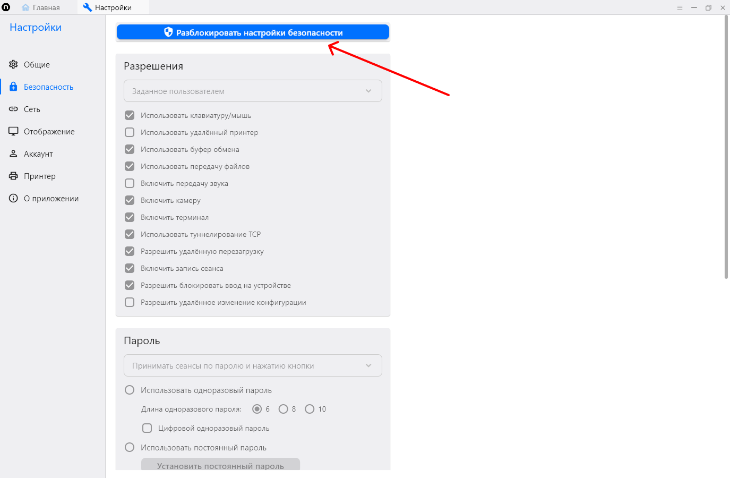The height and width of the screenshot is (478, 730).
Task: Uncheck 'Включить камеру' checkbox
Action: pos(130,200)
